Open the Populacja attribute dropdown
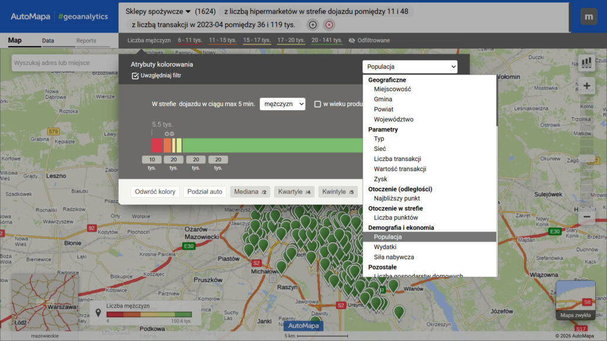The image size is (607, 341). click(x=410, y=66)
